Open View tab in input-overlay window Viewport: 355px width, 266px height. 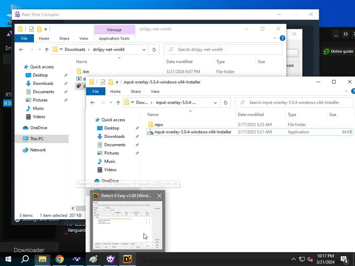point(155,91)
